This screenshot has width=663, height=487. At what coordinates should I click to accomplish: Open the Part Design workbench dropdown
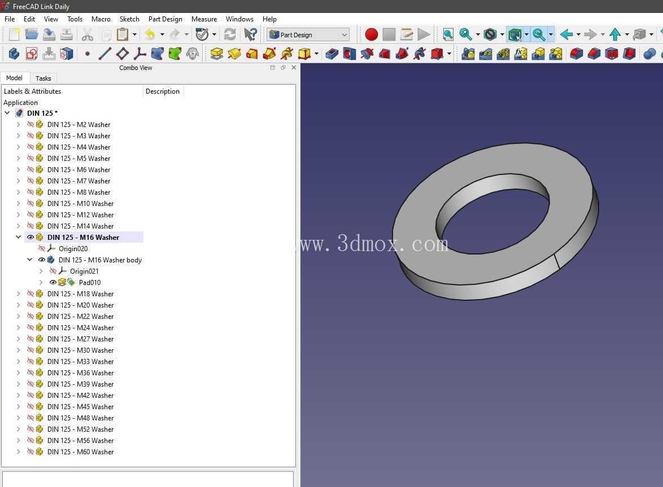click(x=308, y=34)
